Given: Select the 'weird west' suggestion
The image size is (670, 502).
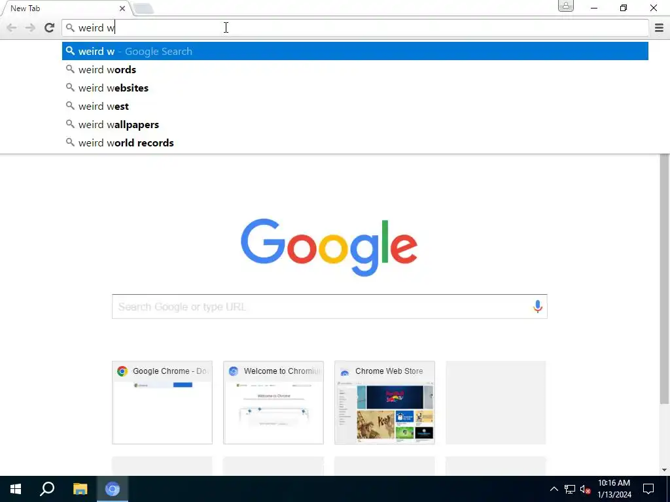Looking at the screenshot, I should point(355,107).
